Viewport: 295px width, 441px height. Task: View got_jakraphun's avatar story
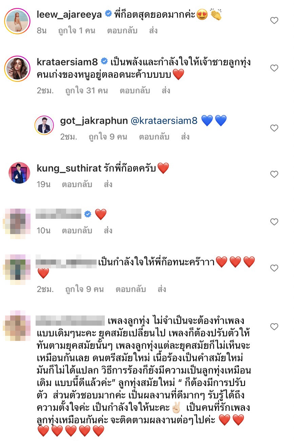tap(44, 125)
